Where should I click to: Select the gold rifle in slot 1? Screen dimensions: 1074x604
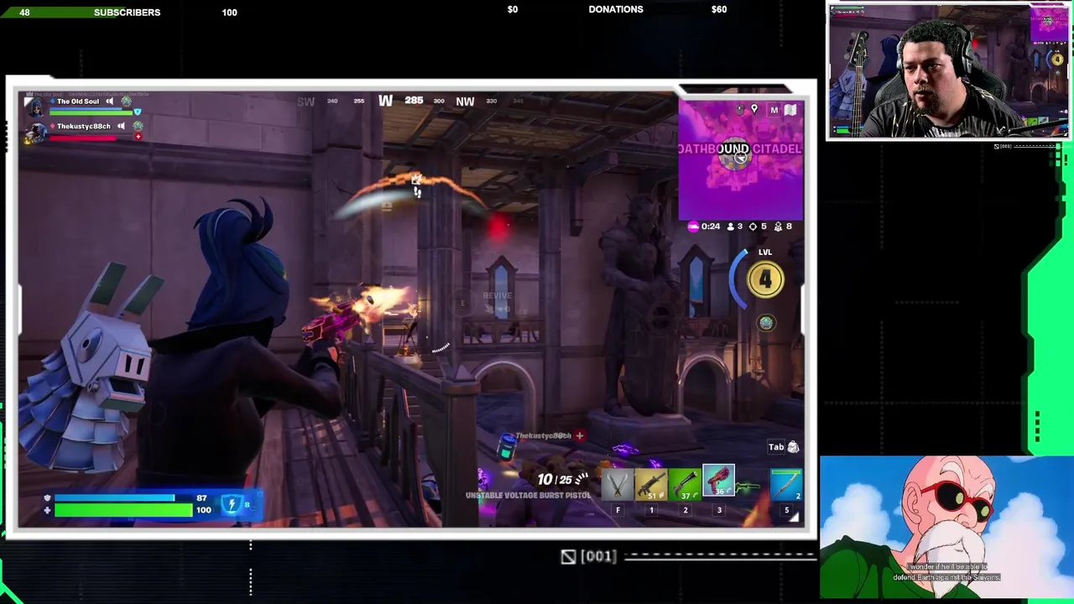(x=651, y=485)
